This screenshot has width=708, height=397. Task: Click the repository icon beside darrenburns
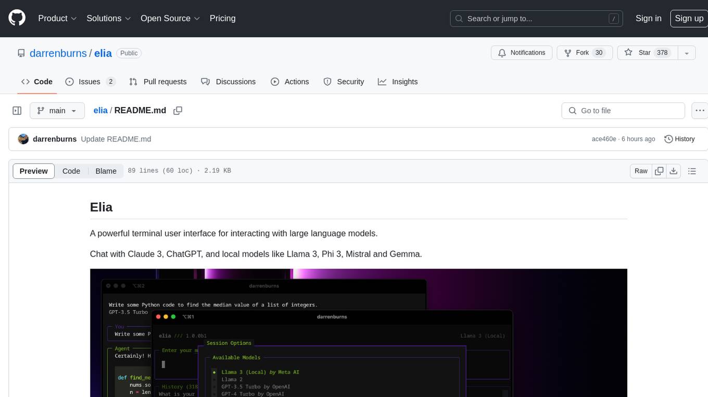pos(21,53)
